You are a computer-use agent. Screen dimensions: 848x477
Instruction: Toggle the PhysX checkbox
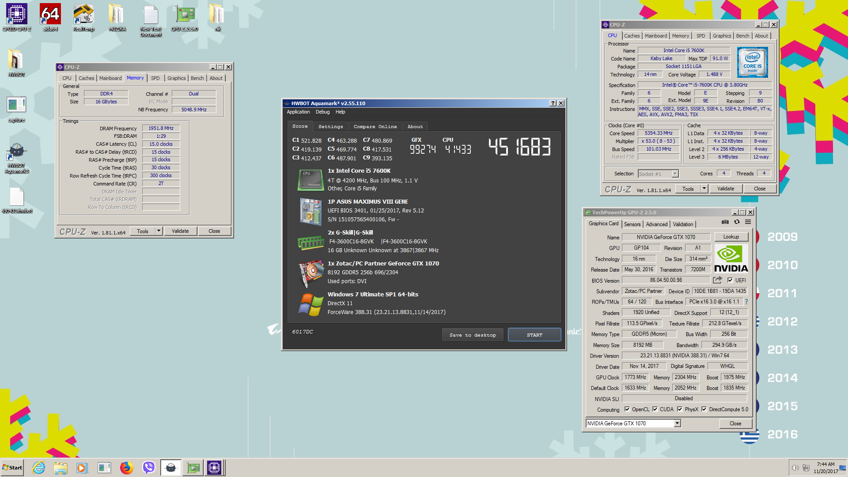pyautogui.click(x=680, y=409)
